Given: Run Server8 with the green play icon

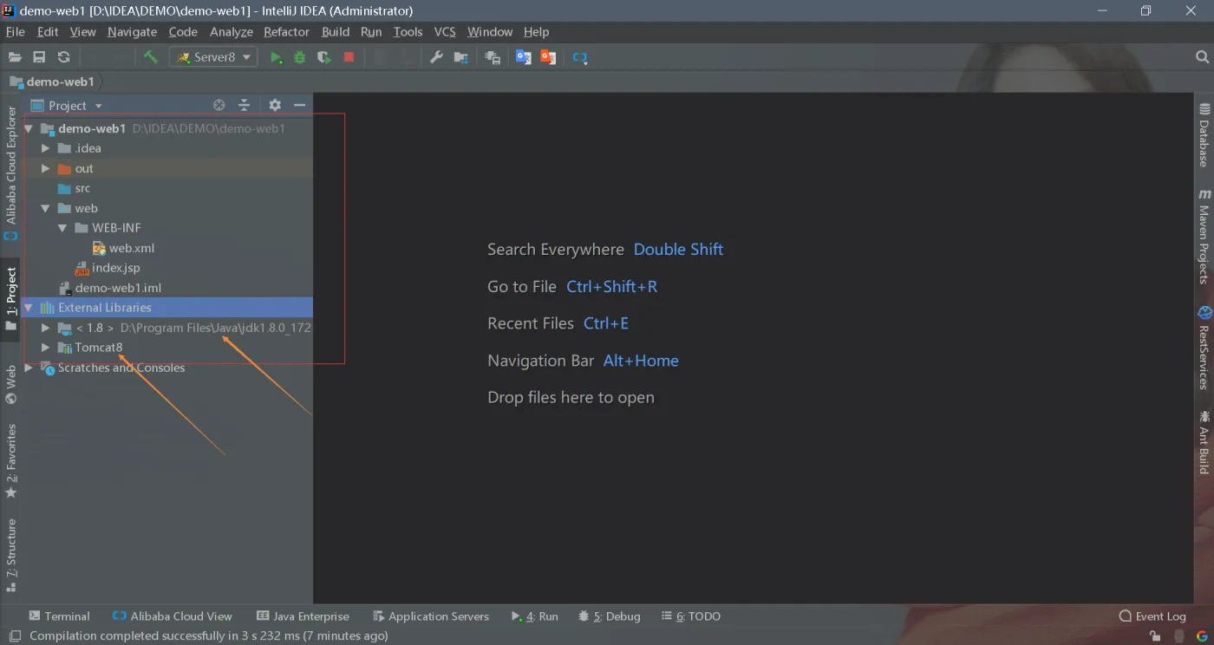Looking at the screenshot, I should tap(276, 57).
